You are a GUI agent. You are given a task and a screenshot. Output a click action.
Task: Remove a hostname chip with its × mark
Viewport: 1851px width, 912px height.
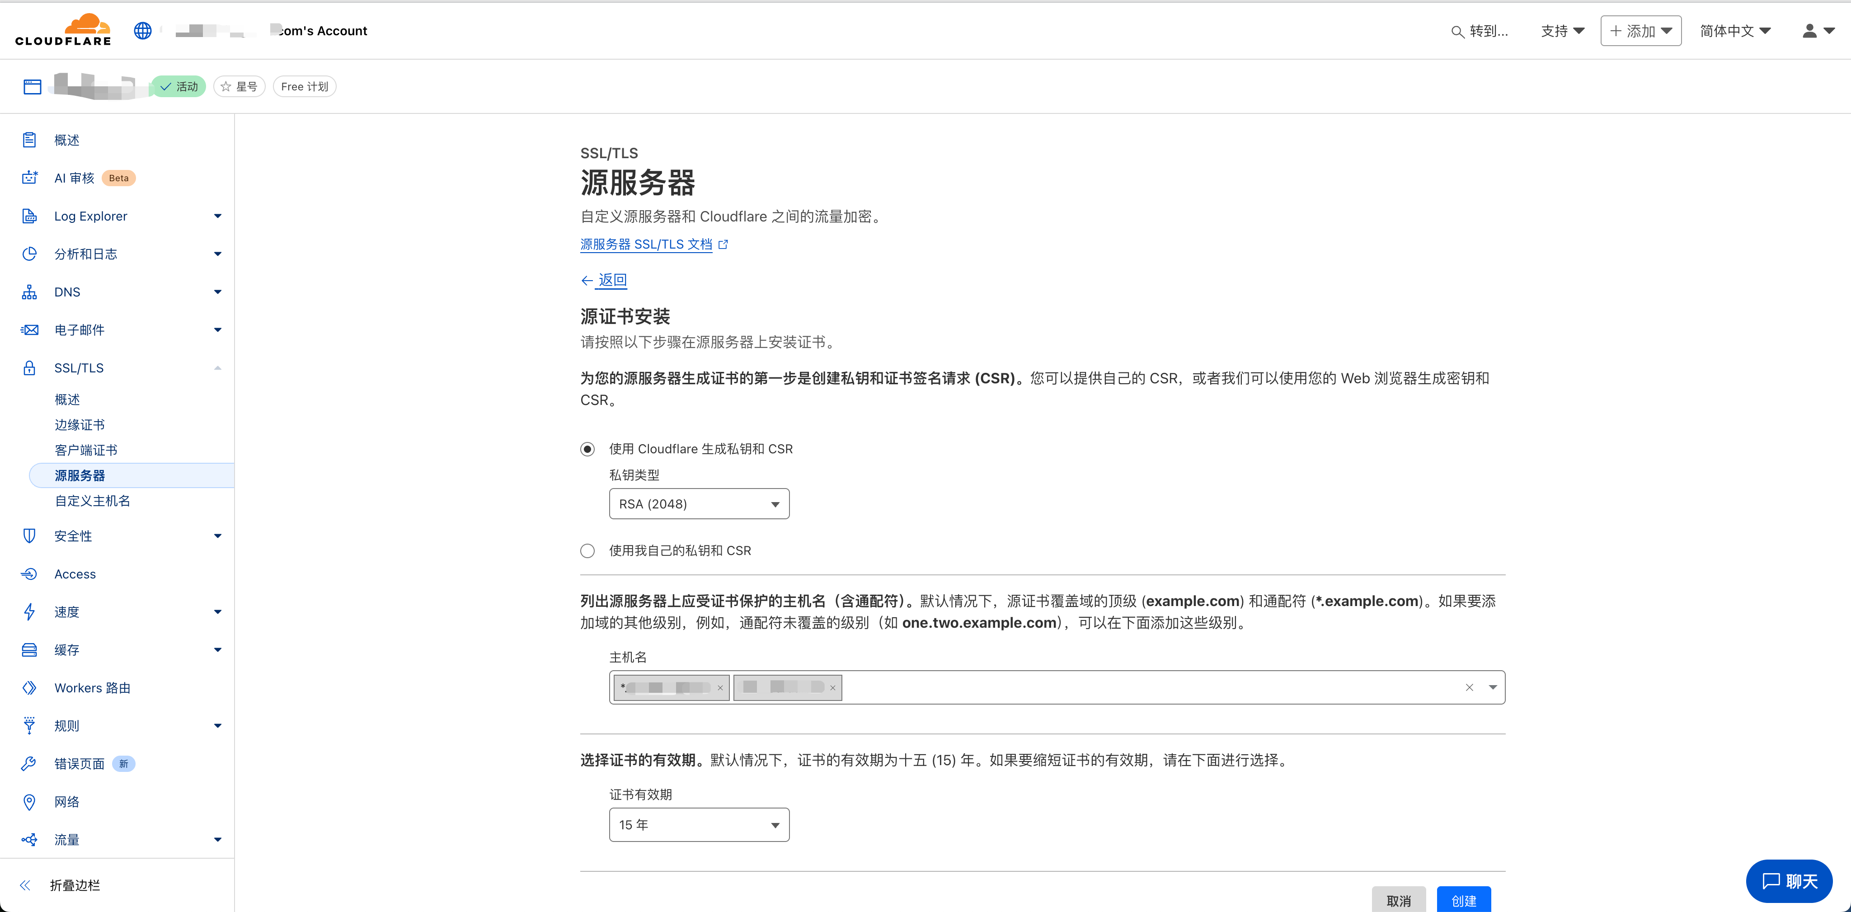tap(720, 688)
